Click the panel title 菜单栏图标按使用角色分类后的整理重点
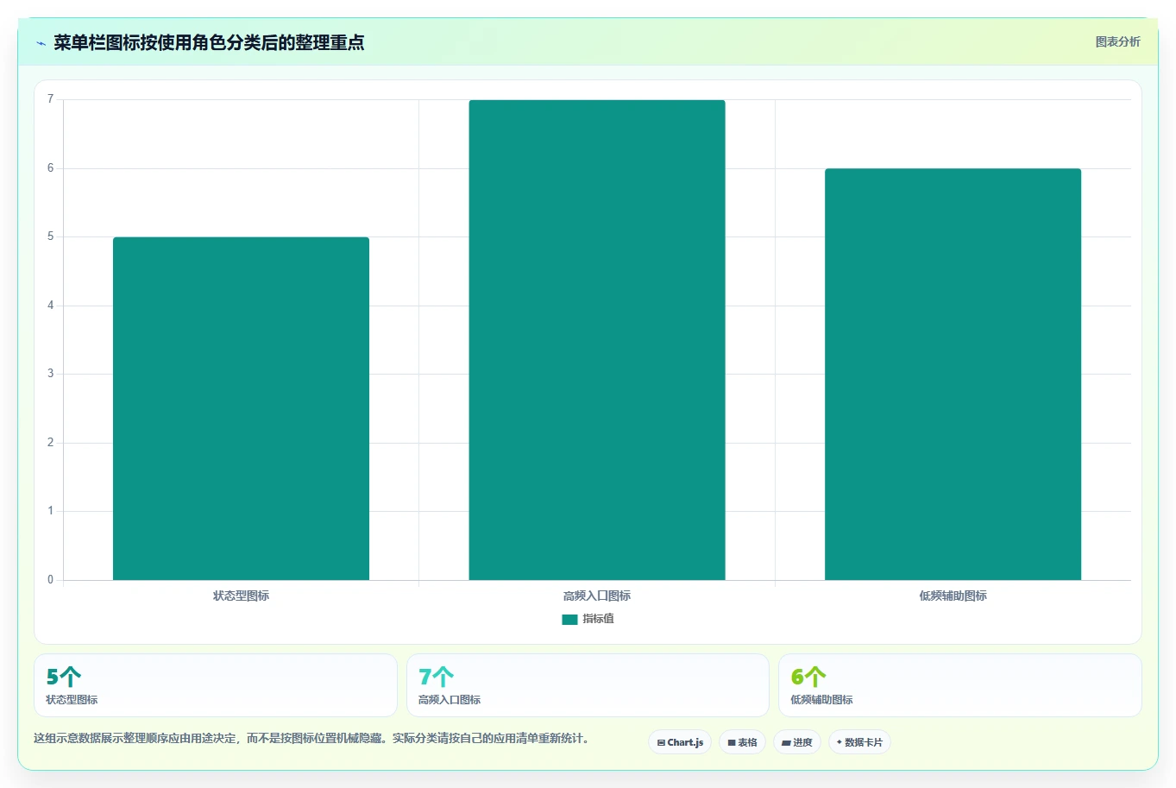The height and width of the screenshot is (788, 1176). 209,42
